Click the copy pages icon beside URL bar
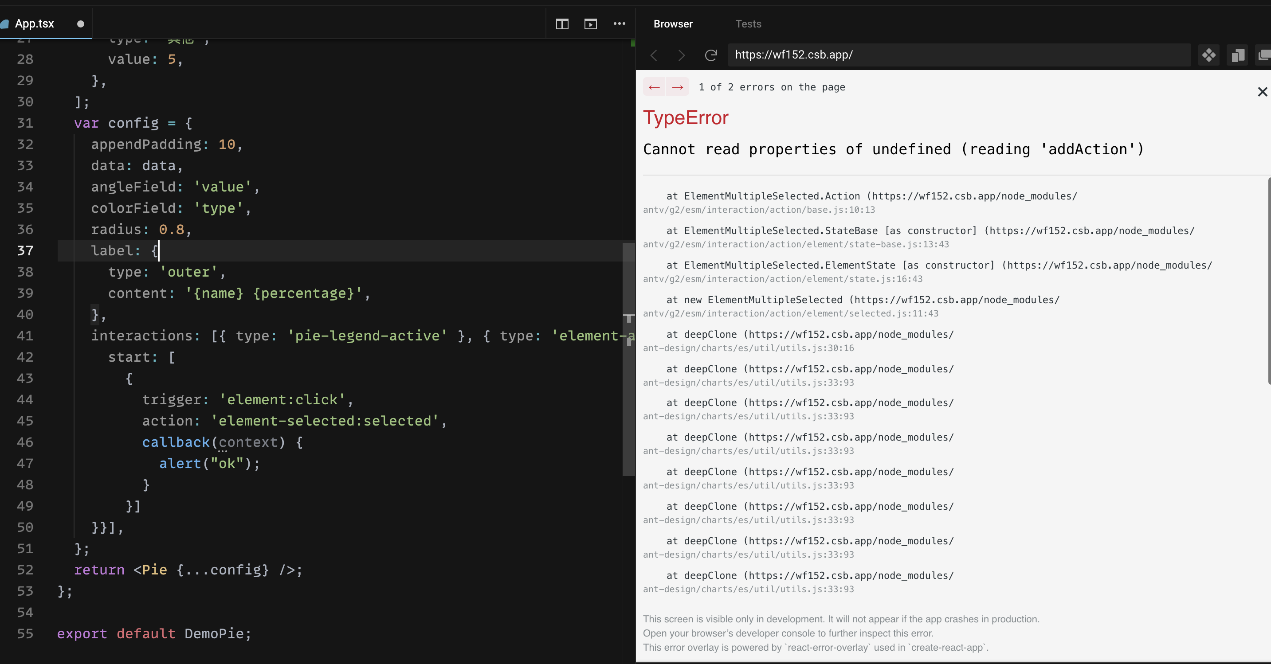Viewport: 1271px width, 664px height. click(x=1237, y=55)
